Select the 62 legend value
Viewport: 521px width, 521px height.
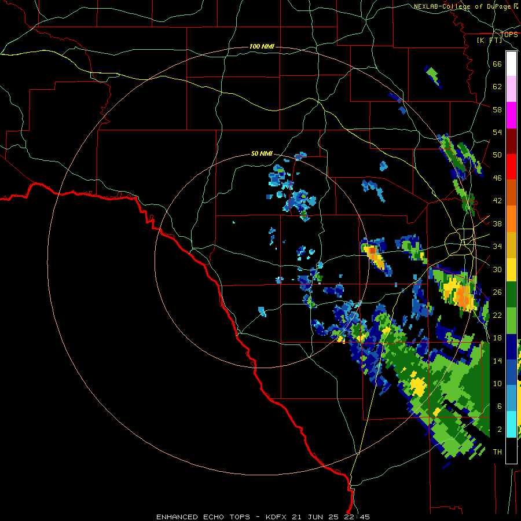coord(497,87)
